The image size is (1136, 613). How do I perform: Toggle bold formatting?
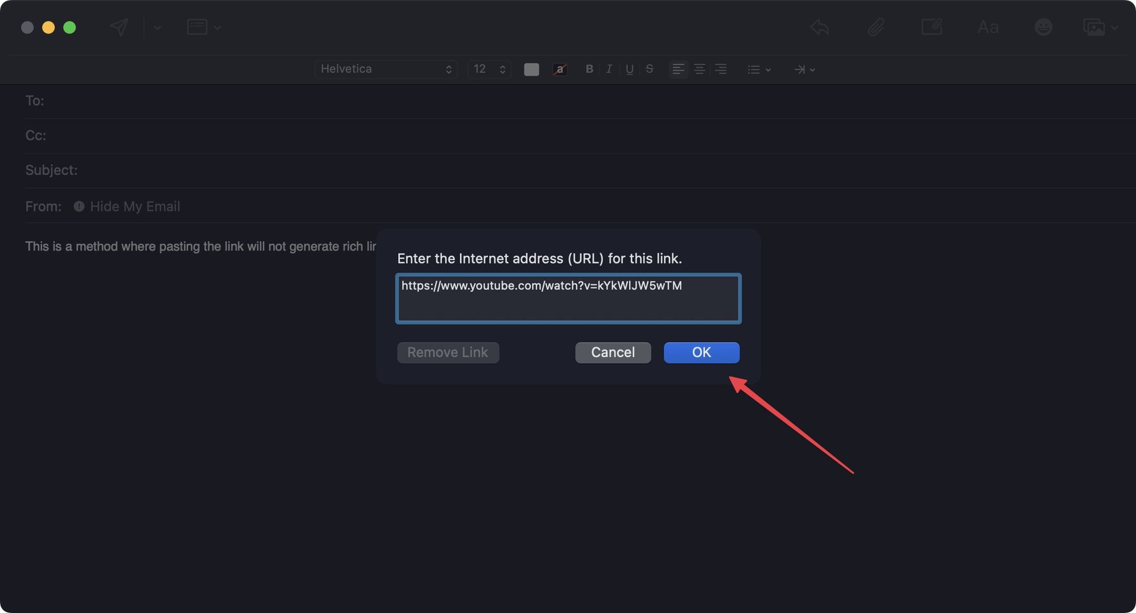click(x=589, y=69)
